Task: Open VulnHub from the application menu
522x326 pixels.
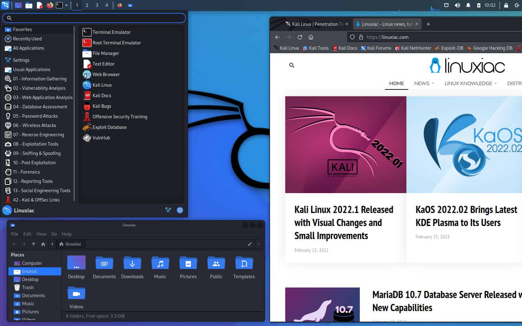Action: click(x=100, y=138)
